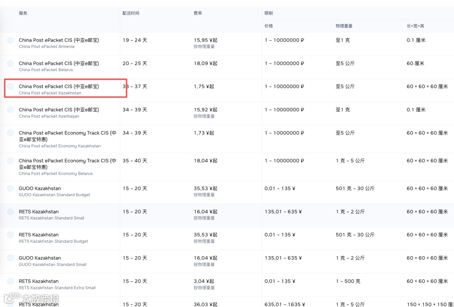This screenshot has width=454, height=307.
Task: Click the 35 – 40 天 delivery time
Action: [135, 160]
